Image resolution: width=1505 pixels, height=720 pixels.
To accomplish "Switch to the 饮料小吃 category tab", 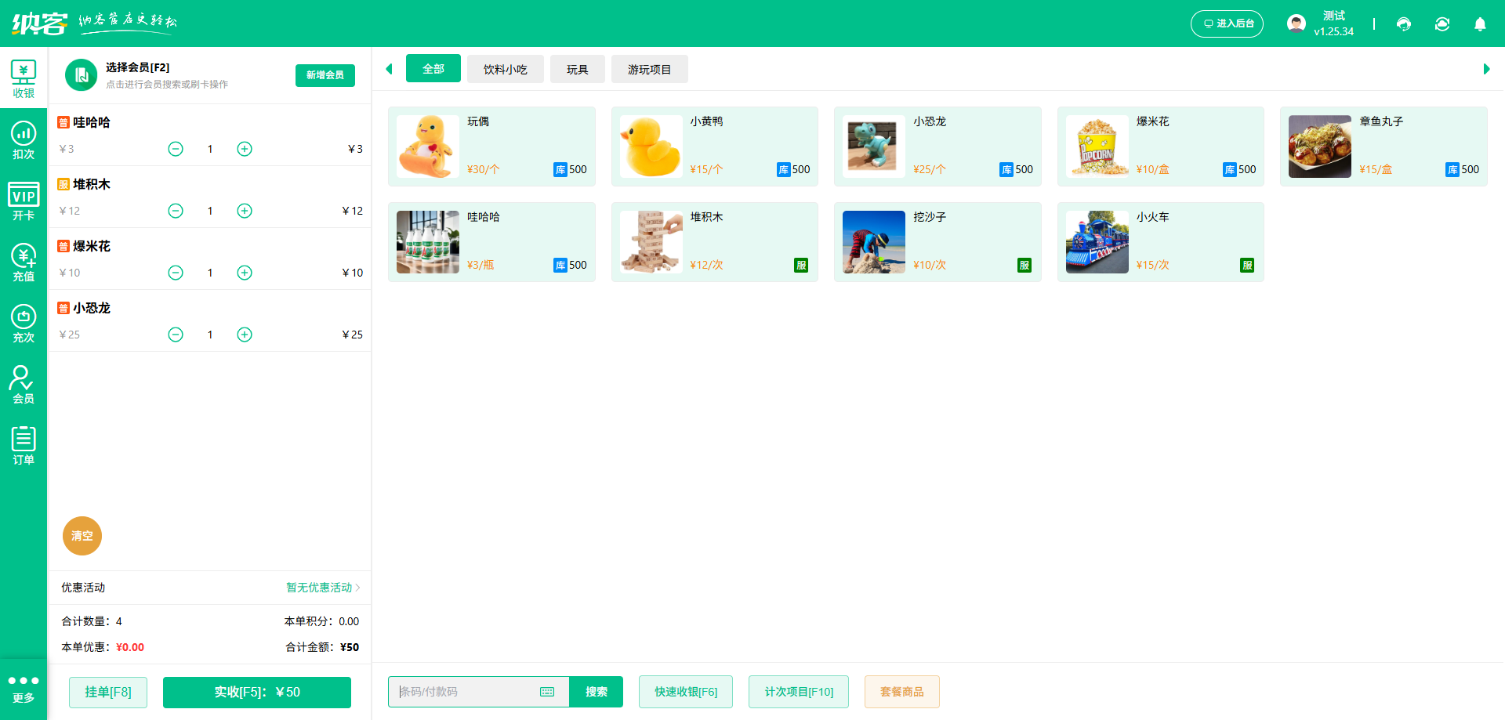I will point(505,69).
